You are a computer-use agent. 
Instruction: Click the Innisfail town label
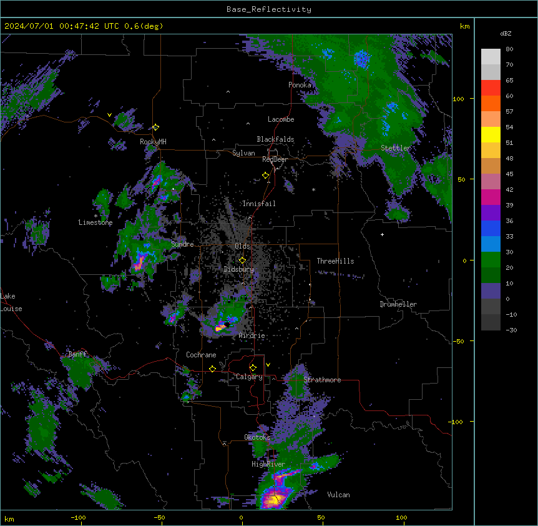259,204
